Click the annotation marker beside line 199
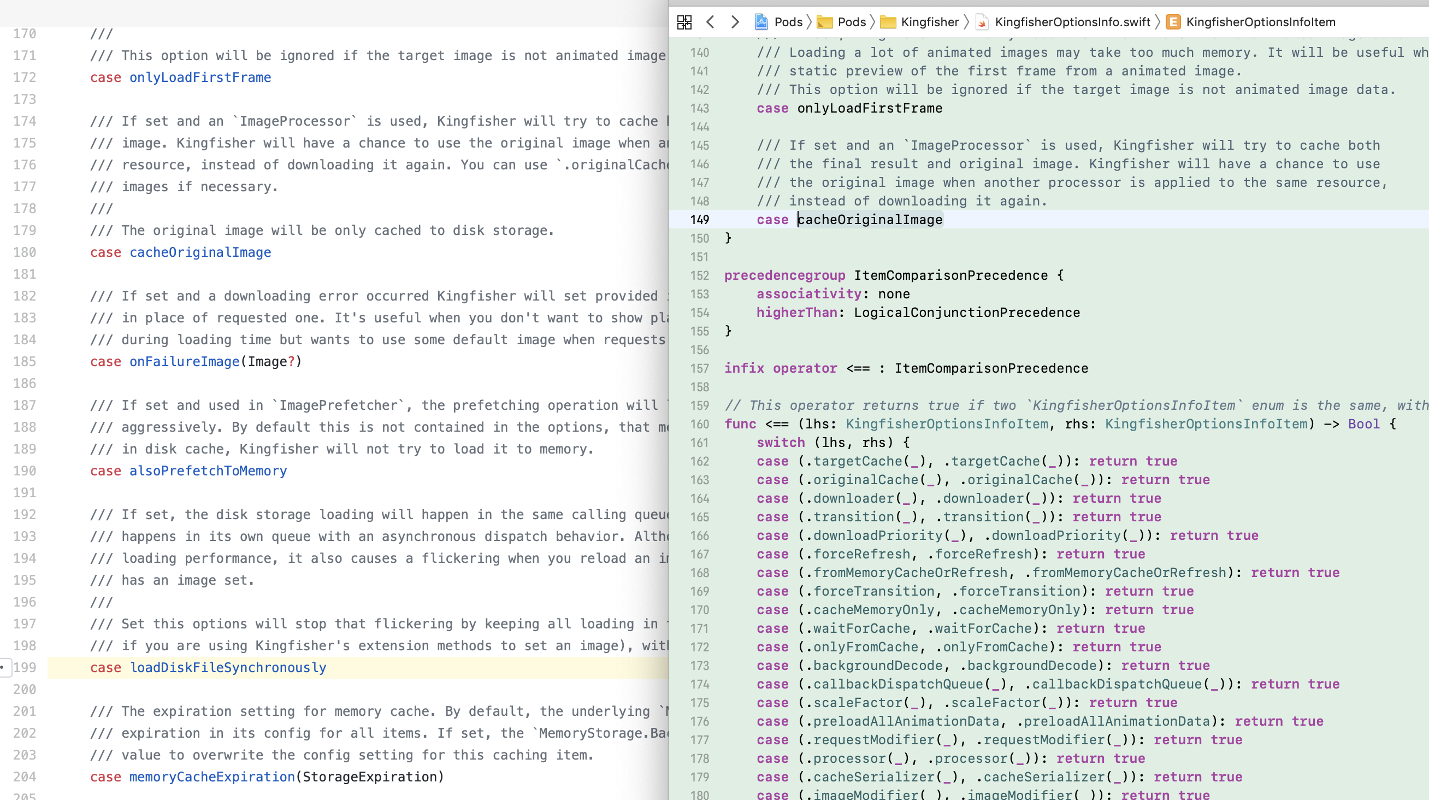The image size is (1429, 800). [x=4, y=666]
